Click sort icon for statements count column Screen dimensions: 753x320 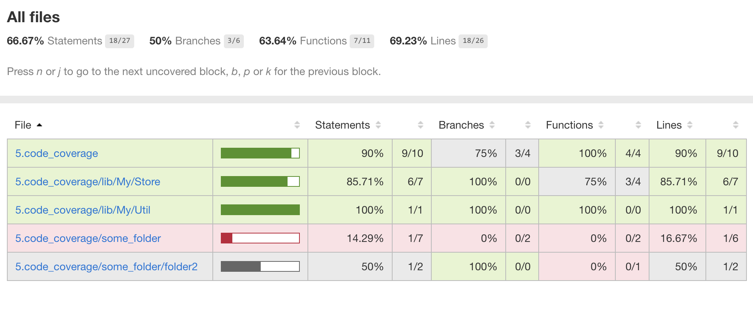[421, 125]
